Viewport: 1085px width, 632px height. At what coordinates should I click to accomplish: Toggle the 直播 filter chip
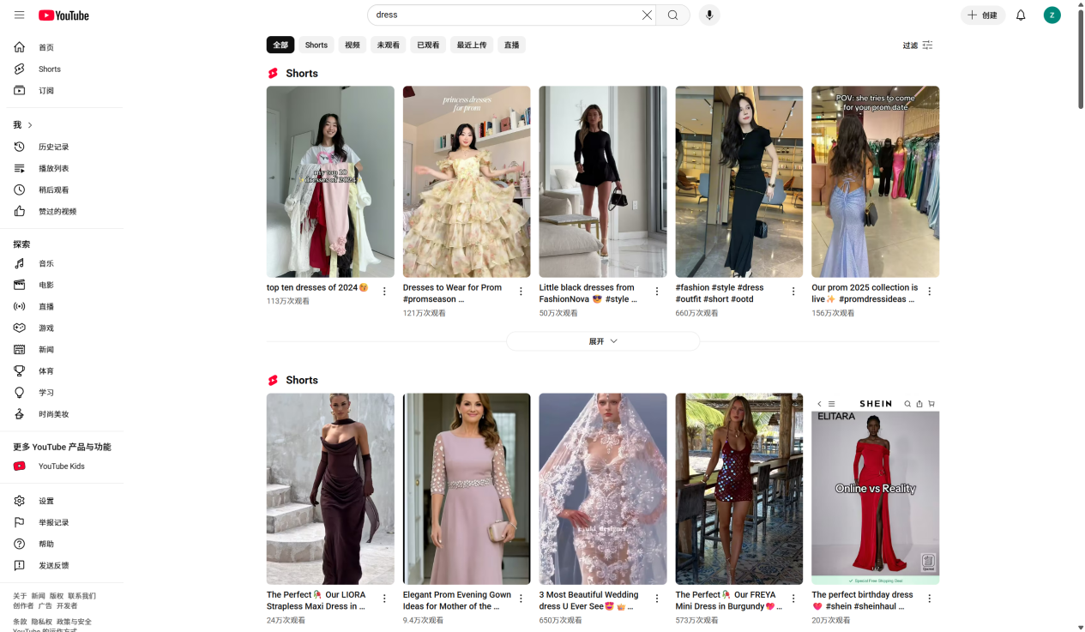(x=511, y=45)
